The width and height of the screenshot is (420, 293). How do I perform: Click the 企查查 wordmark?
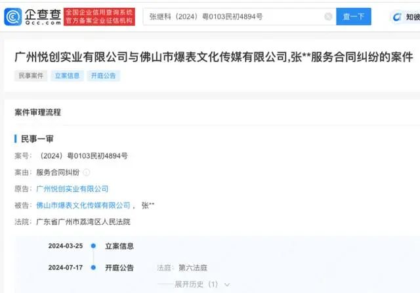43,16
